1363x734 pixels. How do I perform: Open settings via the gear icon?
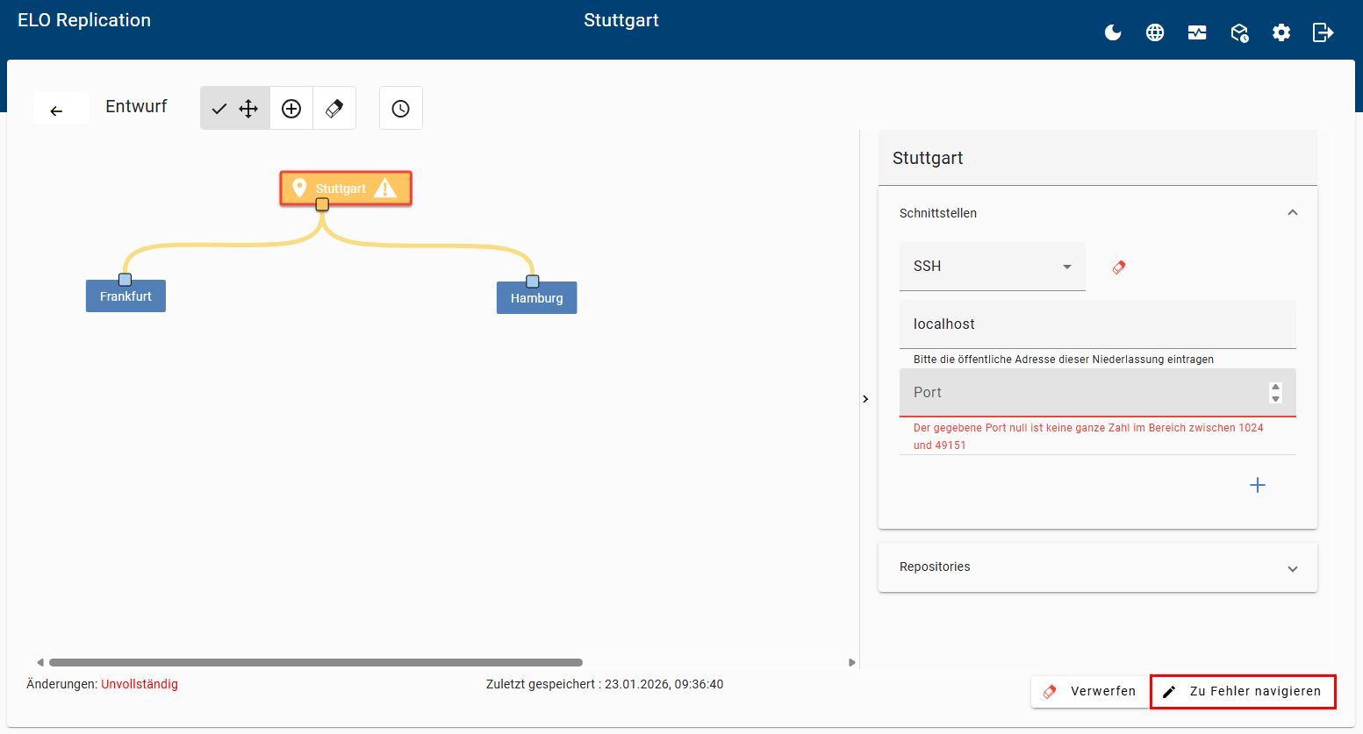point(1281,32)
